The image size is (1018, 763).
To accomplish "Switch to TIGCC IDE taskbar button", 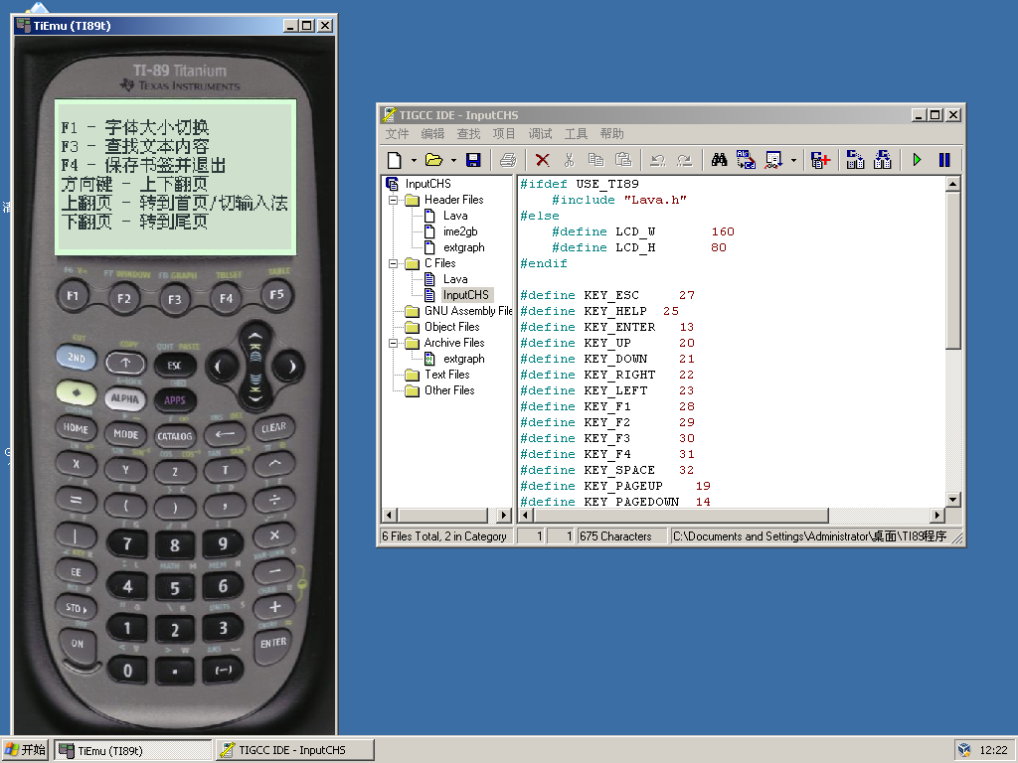I will tap(294, 750).
